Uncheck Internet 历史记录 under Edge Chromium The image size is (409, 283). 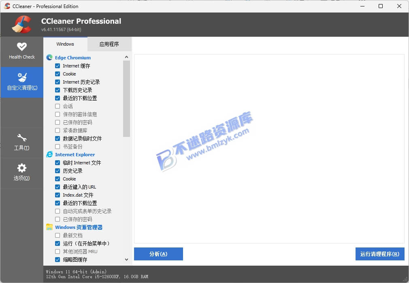click(x=58, y=82)
